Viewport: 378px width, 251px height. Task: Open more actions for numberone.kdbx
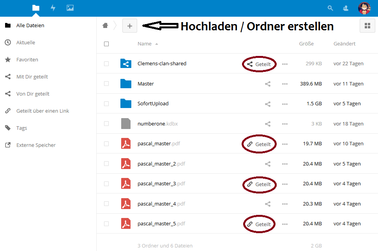click(285, 124)
